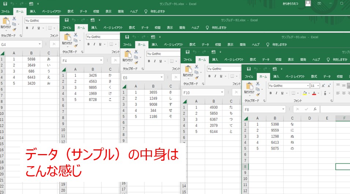Toggle Italic in サンプルデータ2 window
The height and width of the screenshot is (194, 350).
coord(94,44)
